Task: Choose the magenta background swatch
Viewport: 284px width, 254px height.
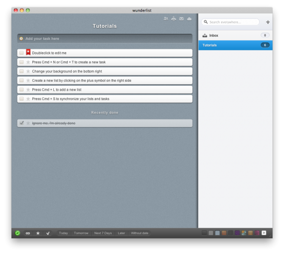Action: tap(257, 233)
